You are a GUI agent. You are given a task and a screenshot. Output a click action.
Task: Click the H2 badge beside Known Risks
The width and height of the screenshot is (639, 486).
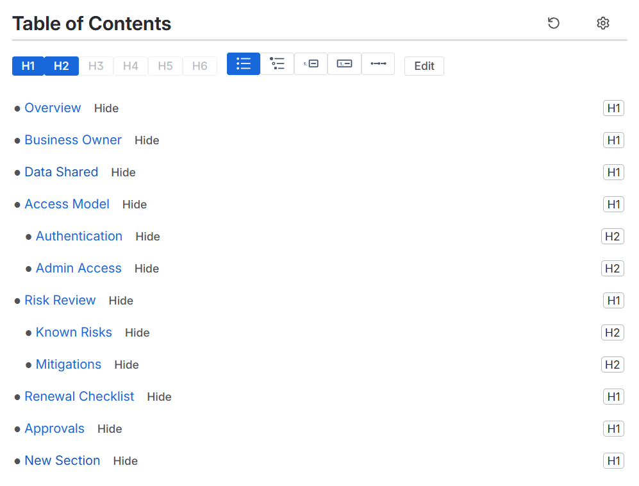pos(613,332)
